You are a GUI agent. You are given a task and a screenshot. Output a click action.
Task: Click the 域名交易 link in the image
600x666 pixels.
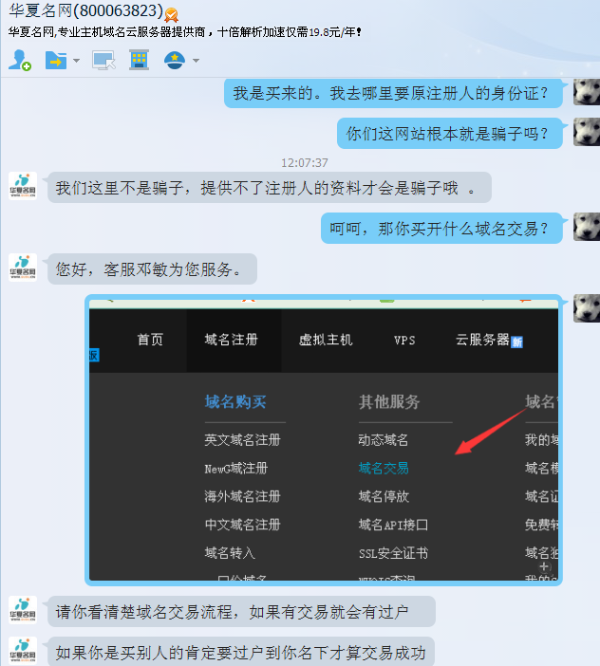pos(384,468)
